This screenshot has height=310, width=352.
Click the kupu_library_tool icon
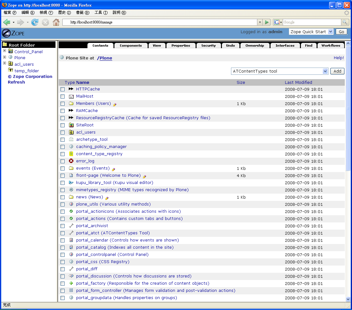coord(71,182)
